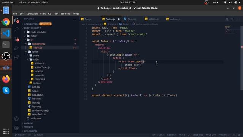The width and height of the screenshot is (243, 137).
Task: Click JavaScript language mode in status bar
Action: tap(197, 135)
